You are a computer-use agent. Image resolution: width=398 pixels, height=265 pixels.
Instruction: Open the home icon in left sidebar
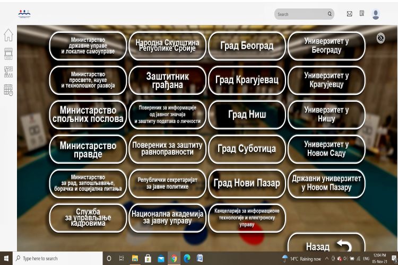(x=8, y=35)
